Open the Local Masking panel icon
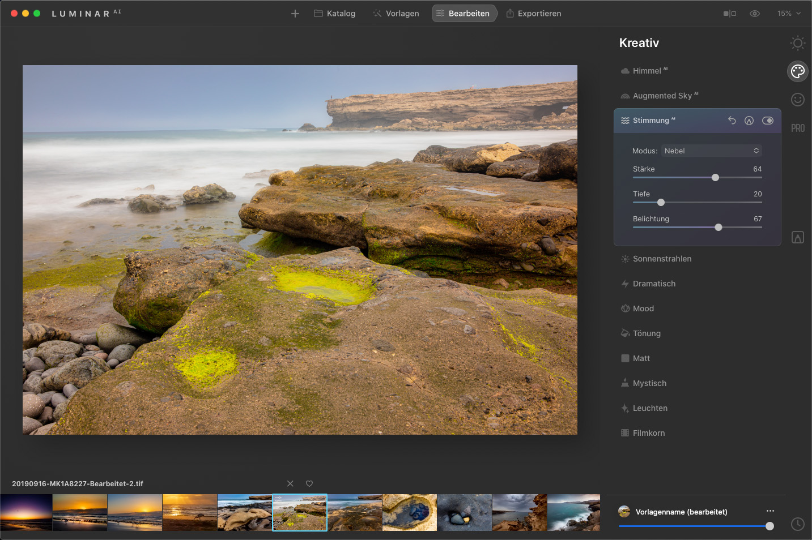812x540 pixels. [798, 238]
